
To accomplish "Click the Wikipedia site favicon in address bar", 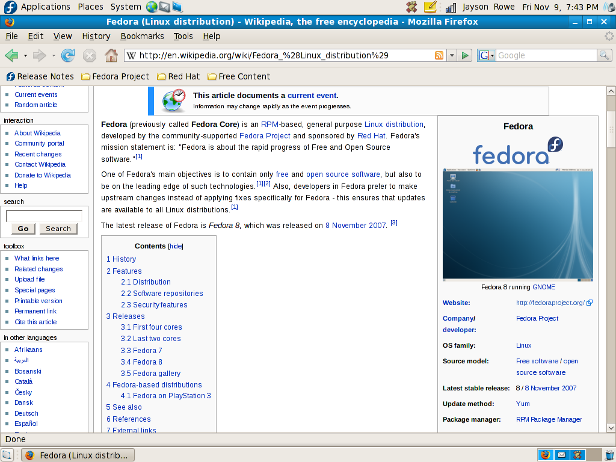I will click(131, 55).
